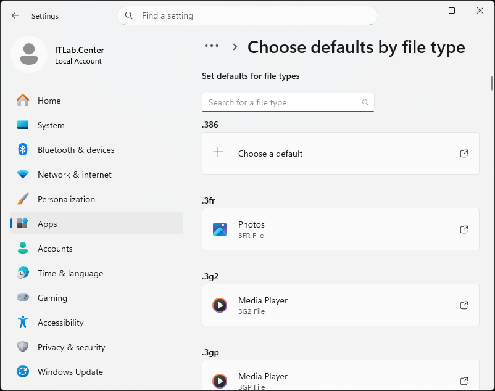Image resolution: width=495 pixels, height=391 pixels.
Task: Expand breadcrumb ellipsis menu
Action: 212,46
